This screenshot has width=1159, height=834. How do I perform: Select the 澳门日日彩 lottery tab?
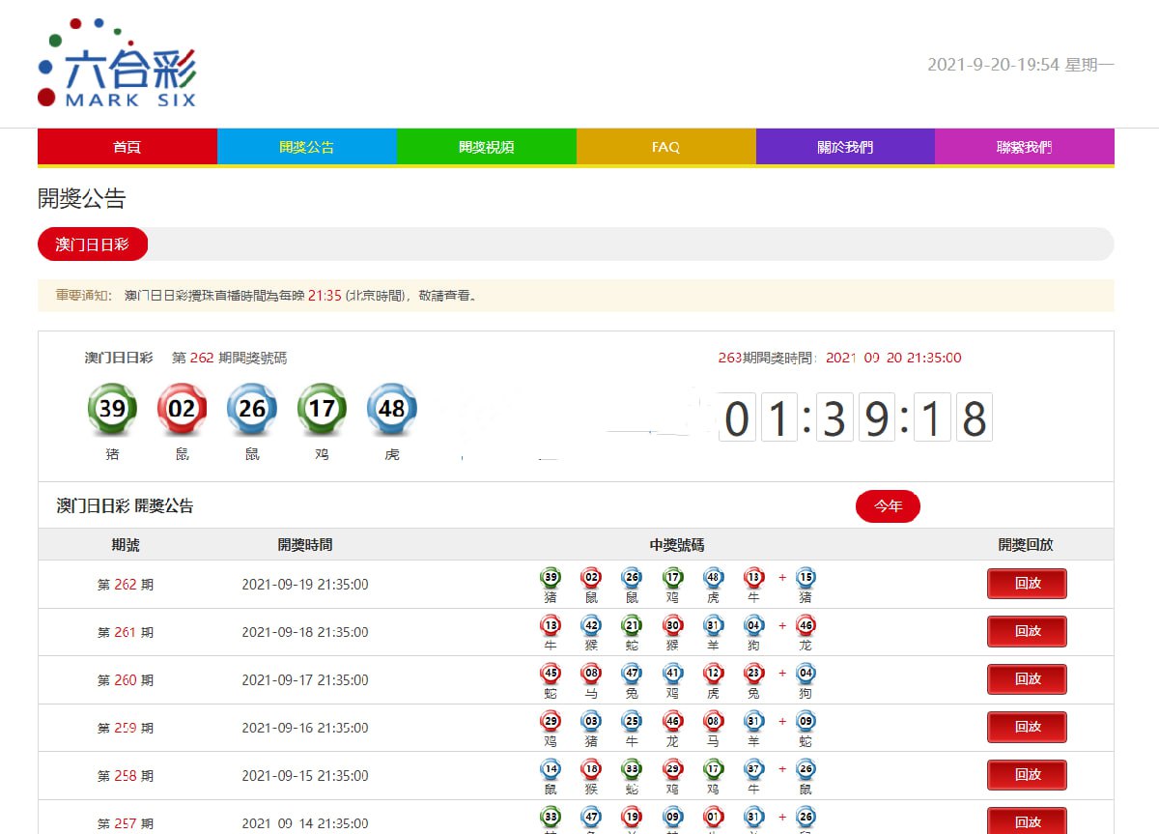point(93,244)
